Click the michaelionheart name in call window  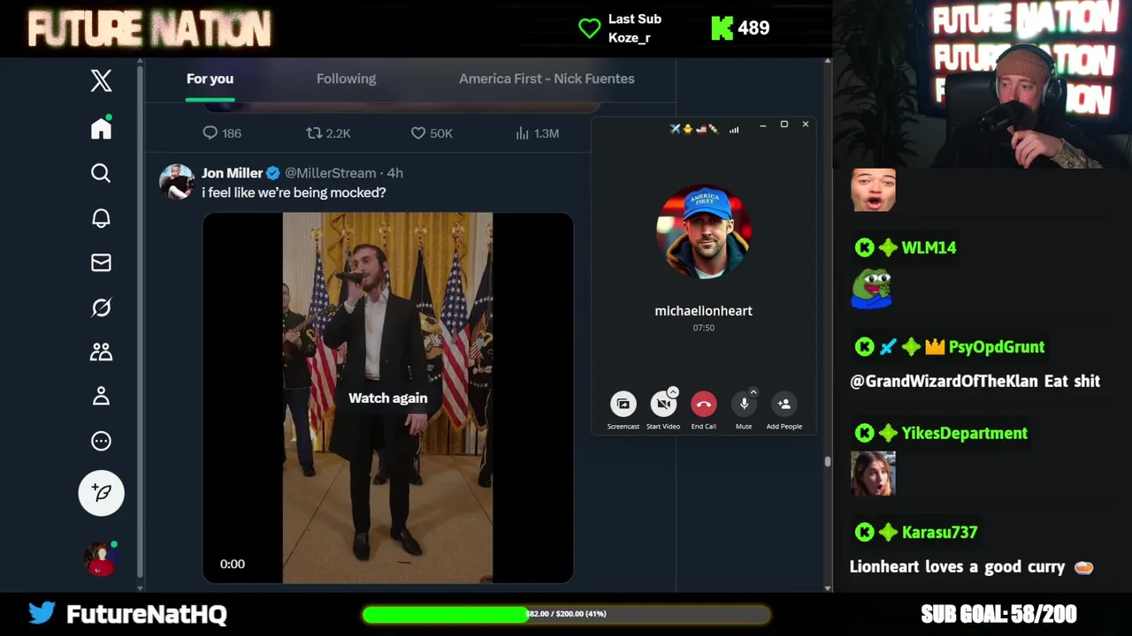click(703, 311)
